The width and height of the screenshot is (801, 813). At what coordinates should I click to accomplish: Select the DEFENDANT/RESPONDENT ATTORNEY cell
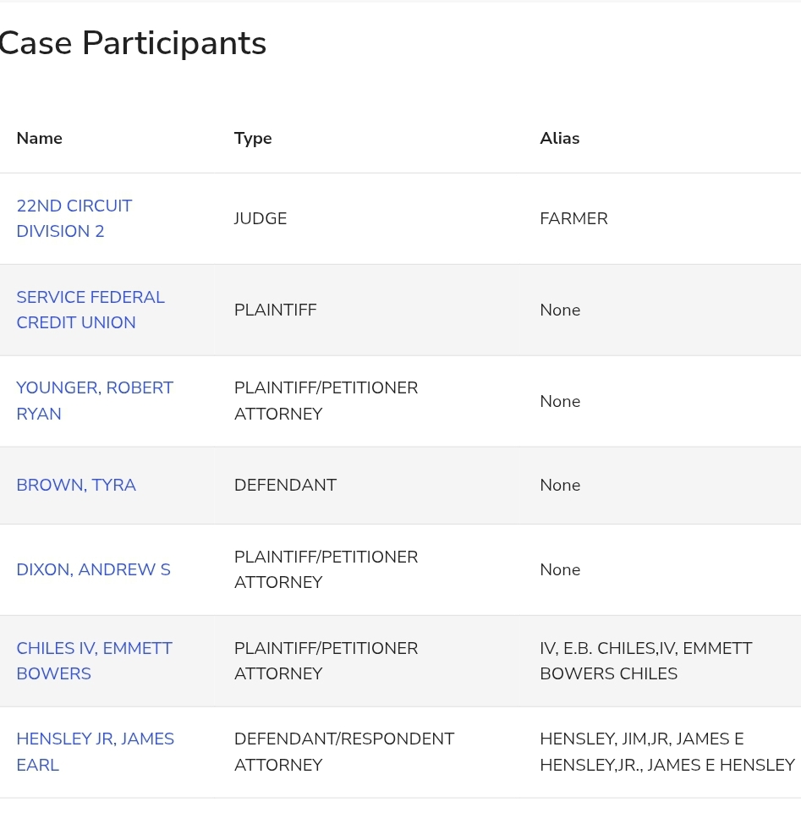(343, 751)
